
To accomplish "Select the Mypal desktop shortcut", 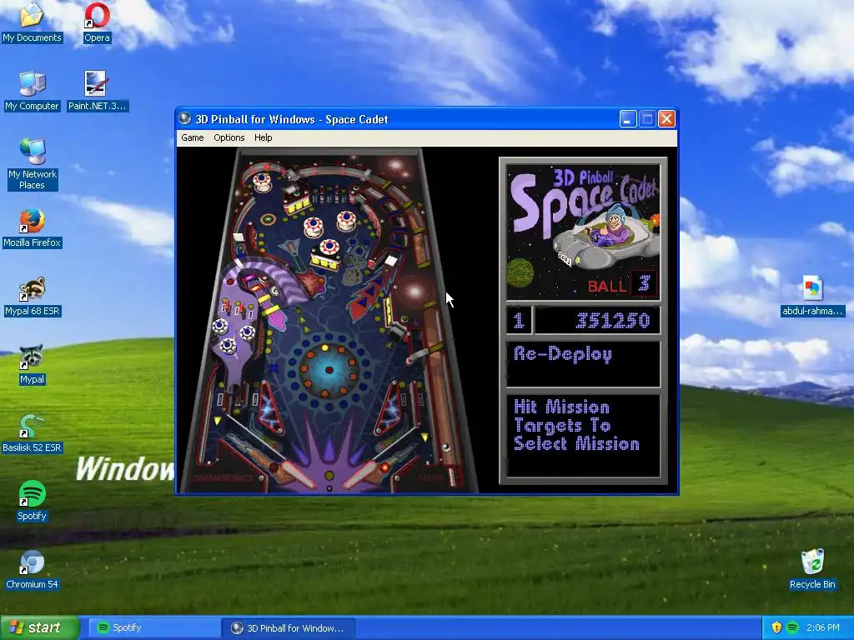I will pos(33,365).
